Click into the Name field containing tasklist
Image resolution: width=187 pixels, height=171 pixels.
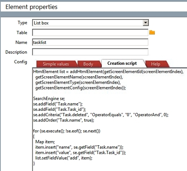click(x=90, y=42)
